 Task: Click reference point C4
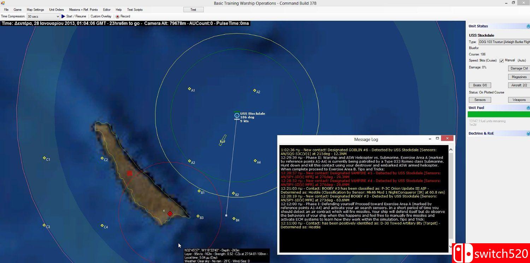click(x=102, y=225)
